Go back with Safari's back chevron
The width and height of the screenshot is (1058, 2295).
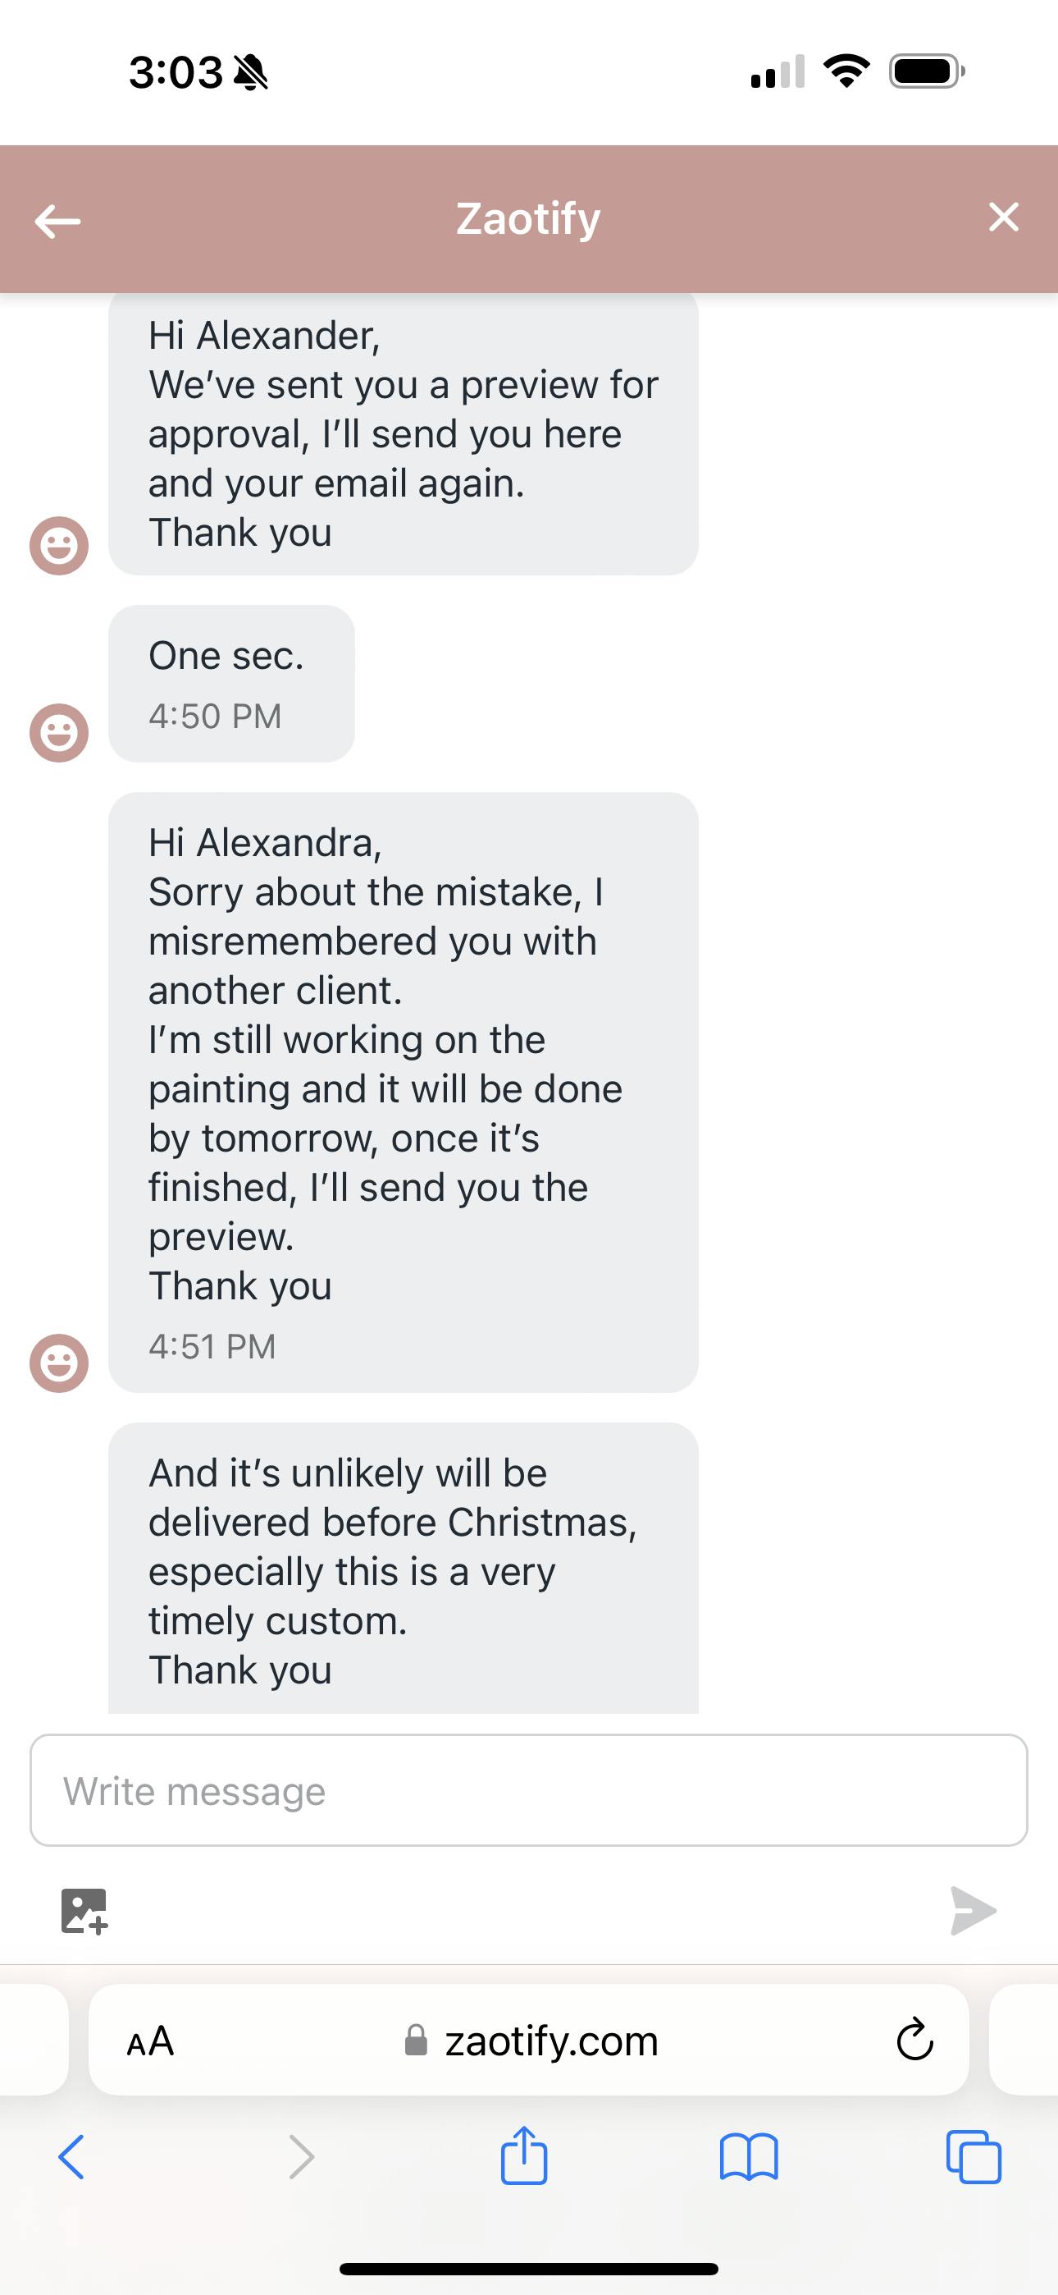point(71,2157)
